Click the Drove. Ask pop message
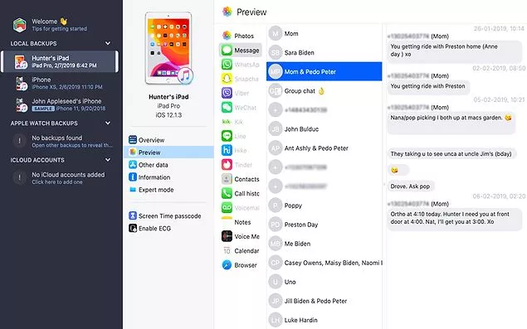The height and width of the screenshot is (329, 527). [410, 186]
